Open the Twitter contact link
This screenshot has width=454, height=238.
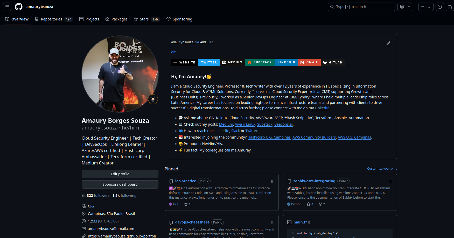click(x=251, y=131)
